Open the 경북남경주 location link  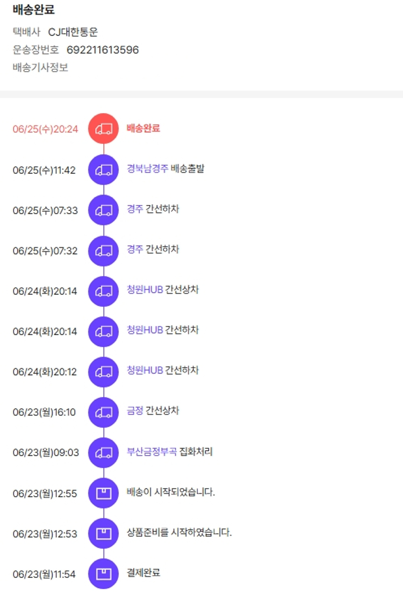(x=147, y=169)
